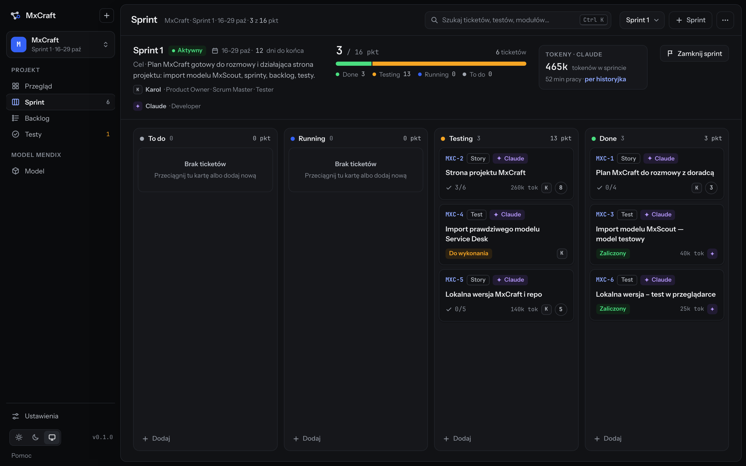Click the plus icon next to MxCraft logo
The image size is (746, 466).
tap(107, 16)
